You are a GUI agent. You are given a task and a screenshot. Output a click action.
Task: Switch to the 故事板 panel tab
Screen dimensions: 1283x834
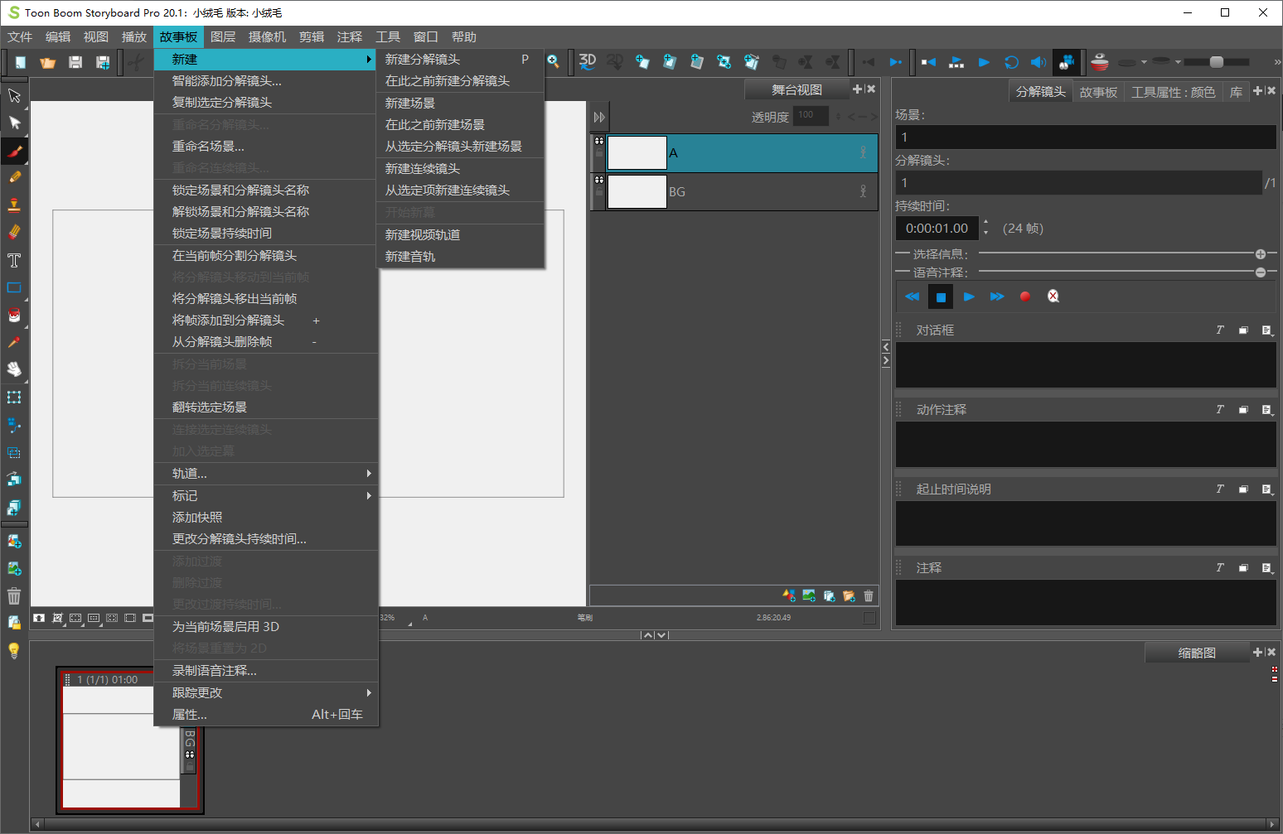point(1098,92)
